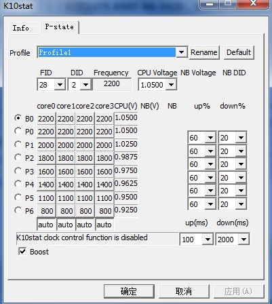This screenshot has height=304, width=272.
Task: Open the up(ms) 100 dropdown
Action: pyautogui.click(x=208, y=240)
